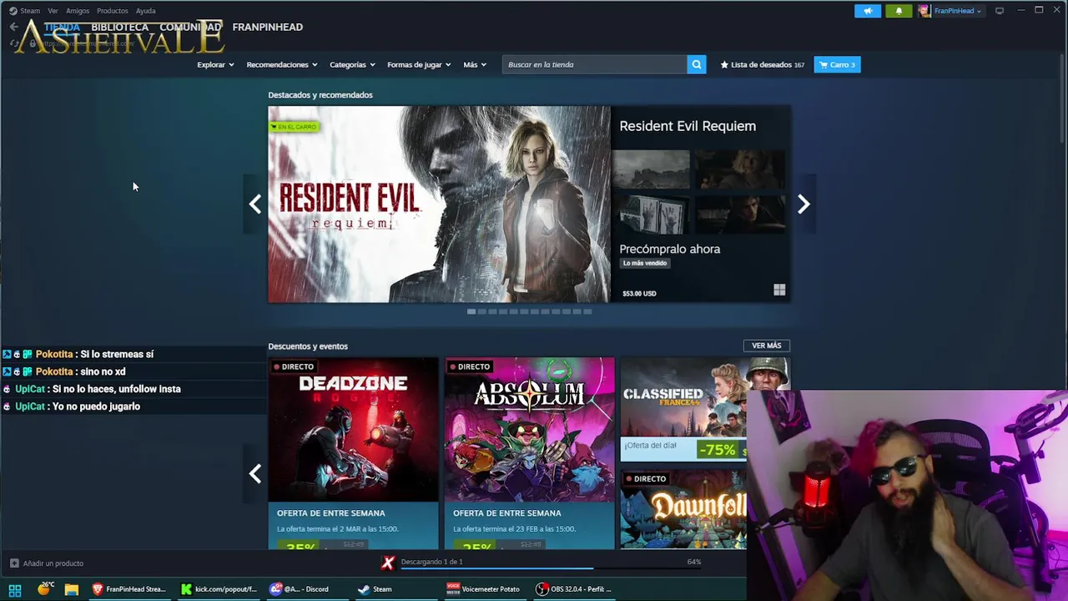Click the Big Picture mode monitor icon
Viewport: 1068px width, 601px height.
[1000, 11]
